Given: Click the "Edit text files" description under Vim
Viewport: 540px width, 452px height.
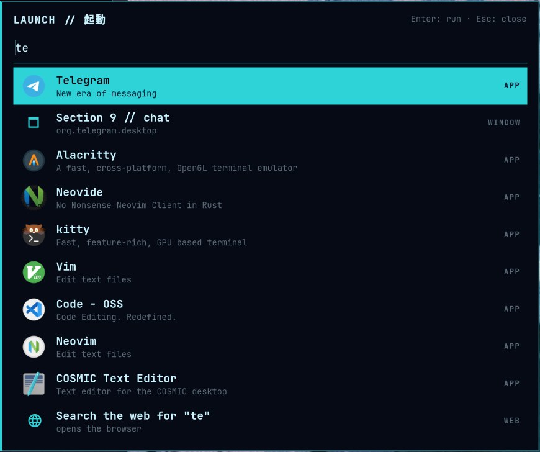Looking at the screenshot, I should click(x=94, y=279).
